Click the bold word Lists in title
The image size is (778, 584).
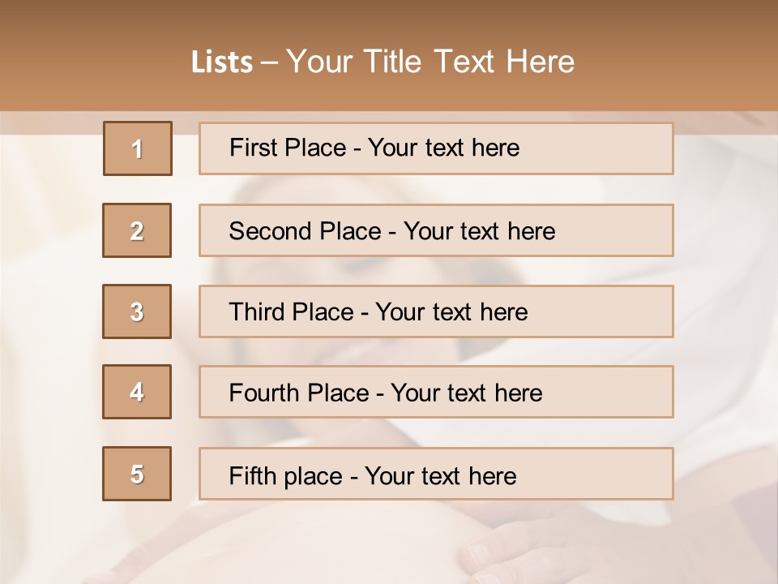tap(222, 62)
